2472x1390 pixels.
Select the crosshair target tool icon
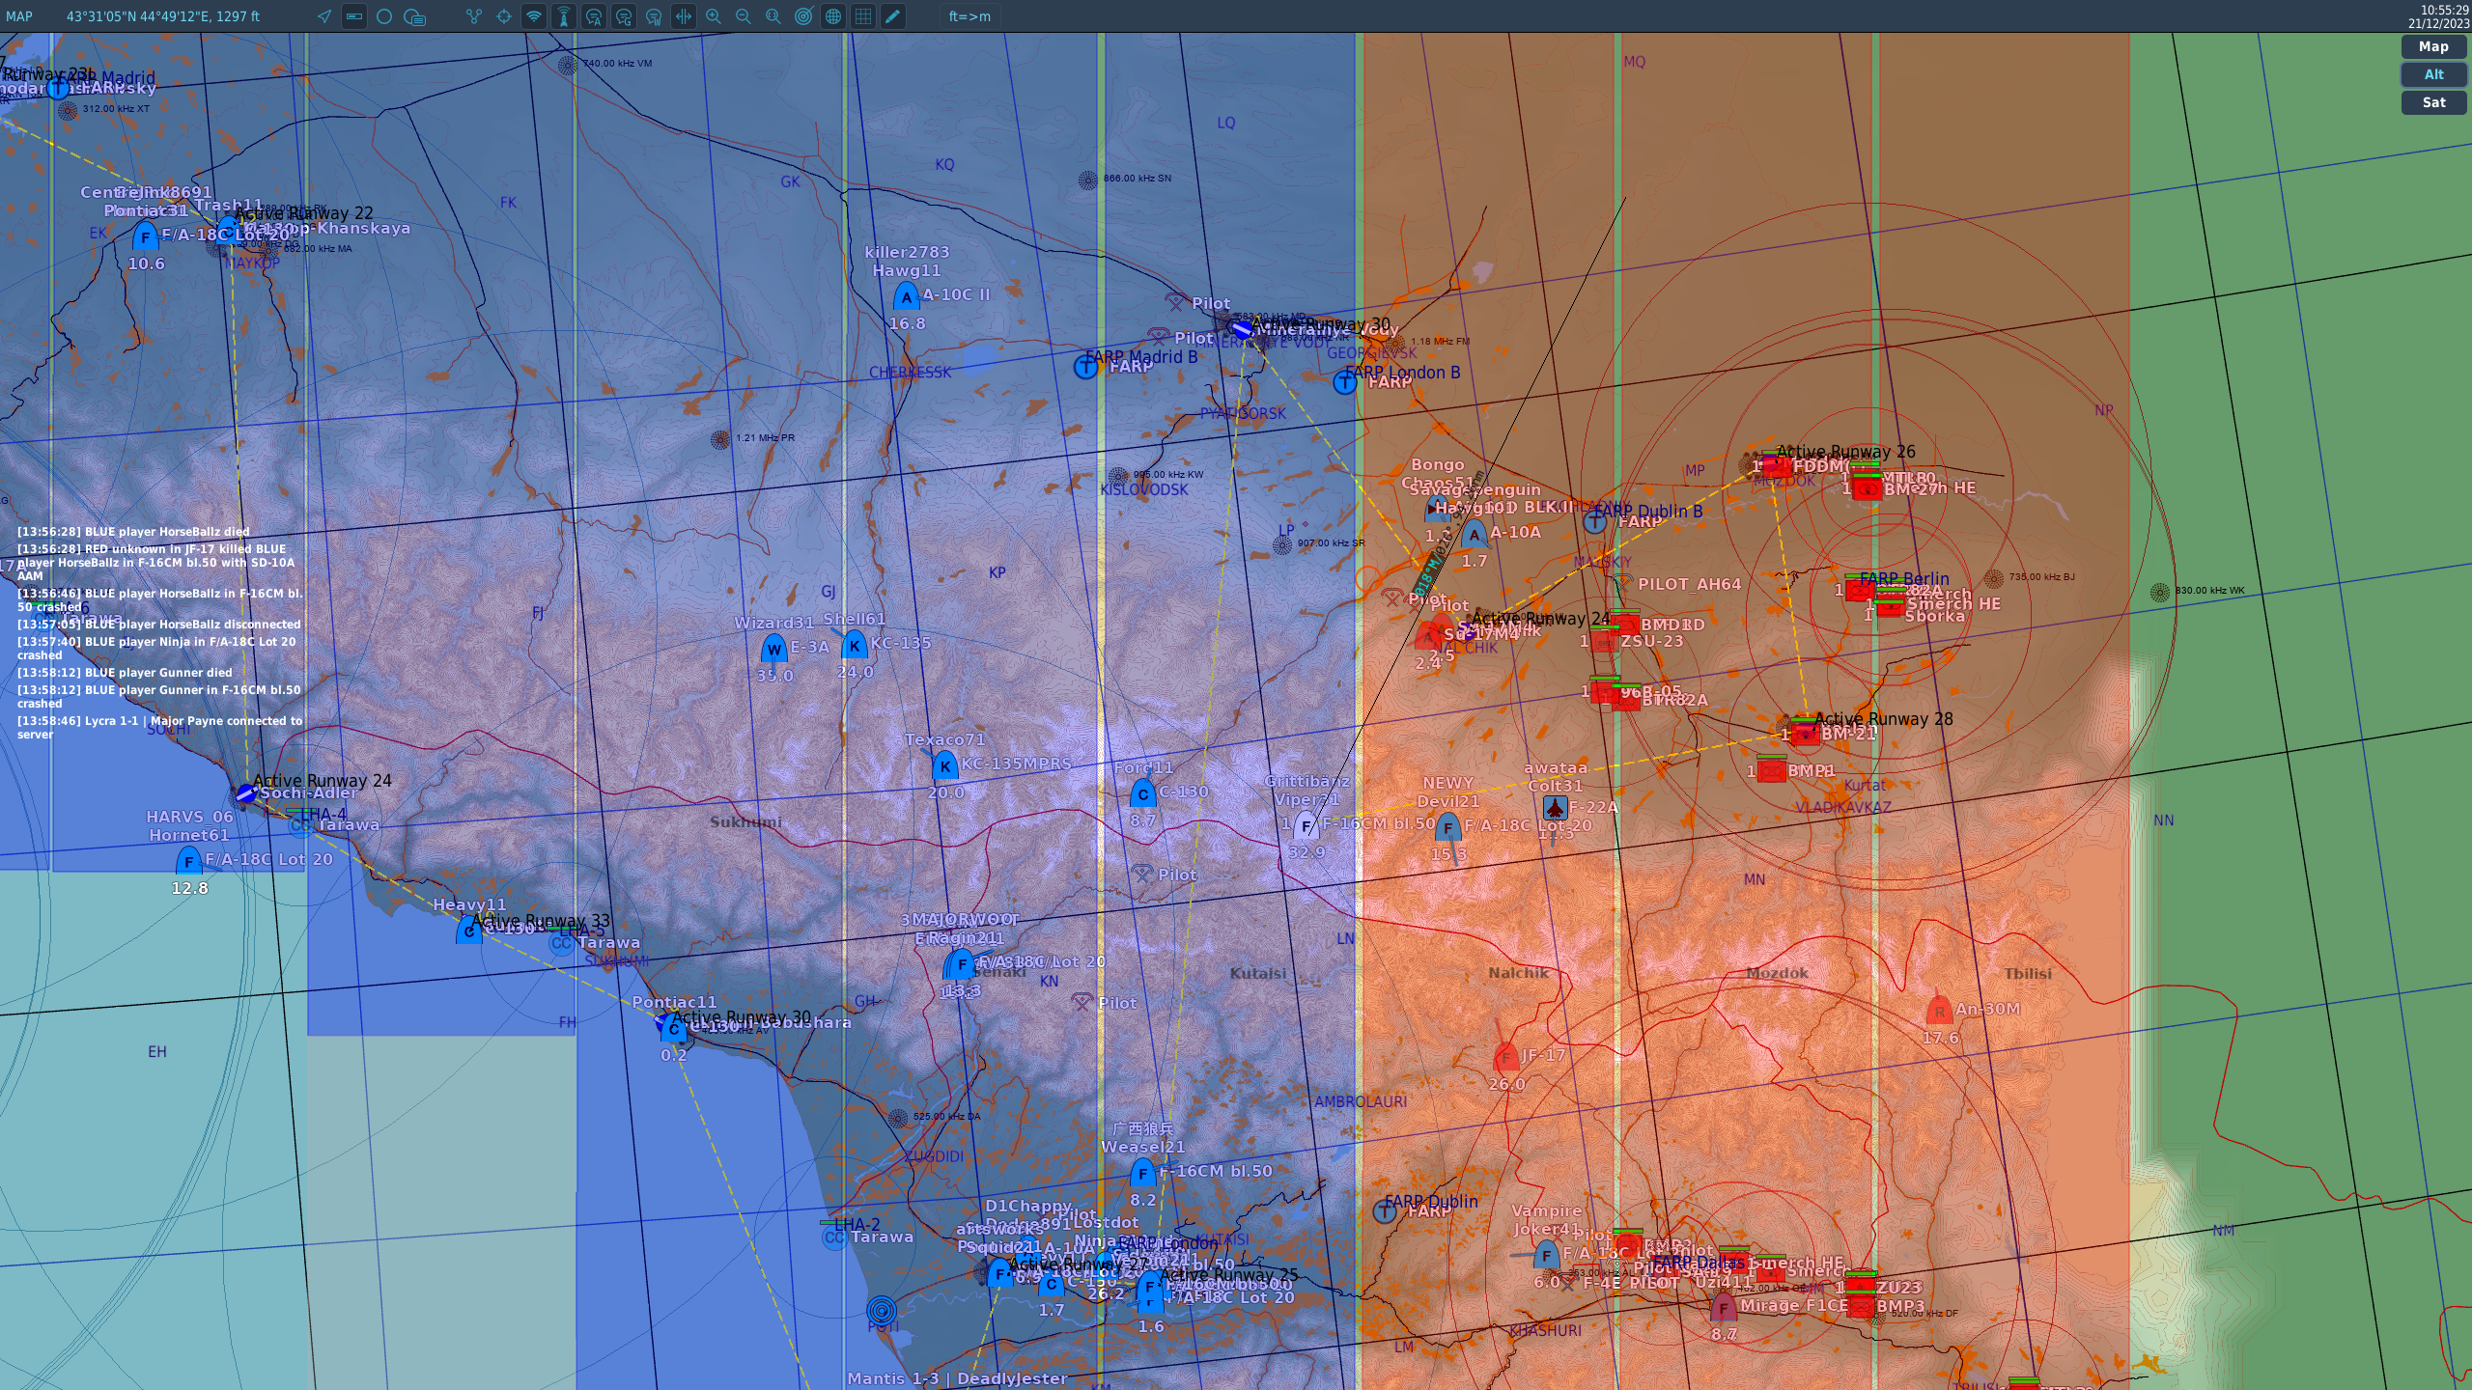click(x=504, y=16)
